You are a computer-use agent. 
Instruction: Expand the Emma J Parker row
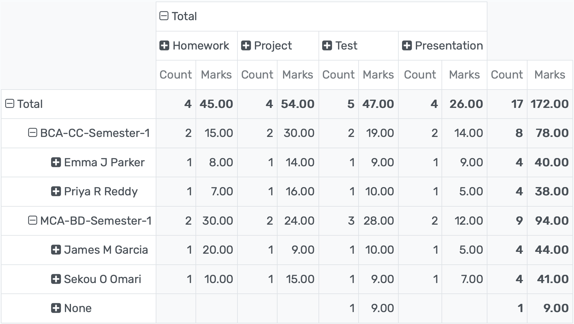click(56, 162)
